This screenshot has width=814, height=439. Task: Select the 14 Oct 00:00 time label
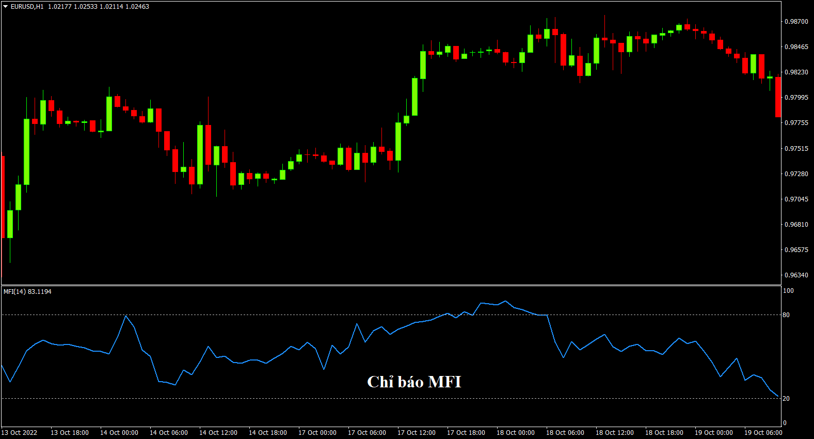click(119, 433)
